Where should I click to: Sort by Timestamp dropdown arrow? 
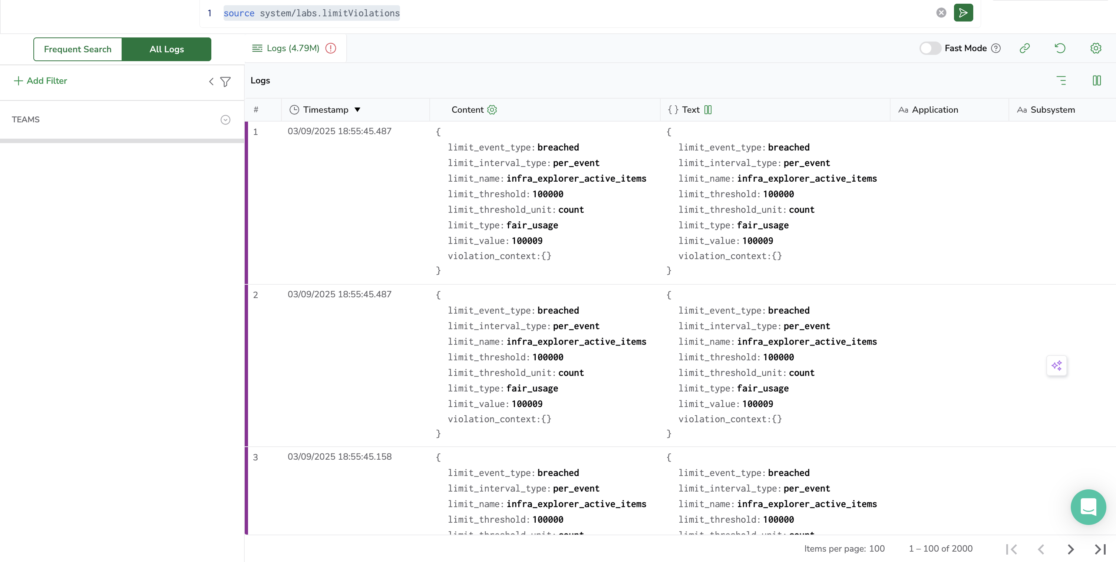click(357, 110)
